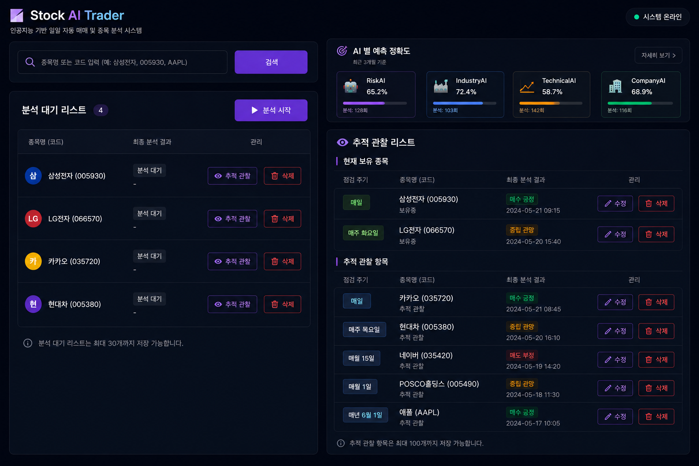The height and width of the screenshot is (466, 699).
Task: Delete tracked 현대차 from tracking list
Action: pyautogui.click(x=656, y=331)
